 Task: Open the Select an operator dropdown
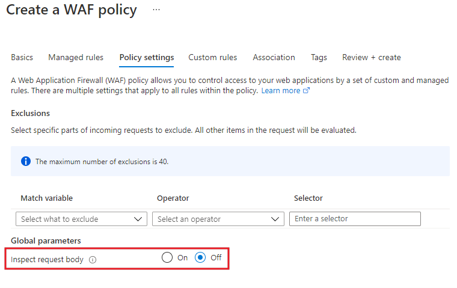(x=218, y=219)
